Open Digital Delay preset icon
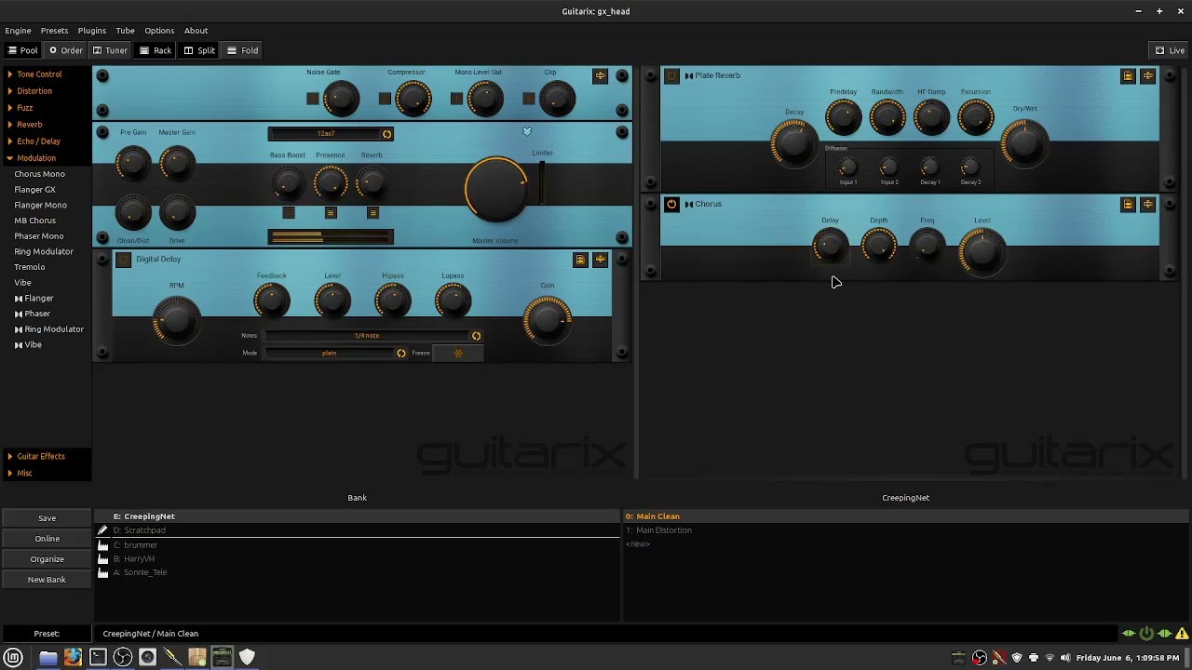 tap(580, 260)
